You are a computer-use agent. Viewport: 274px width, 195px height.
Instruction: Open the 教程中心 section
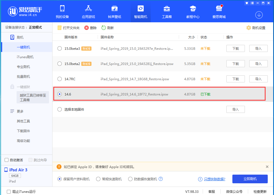pos(193,11)
